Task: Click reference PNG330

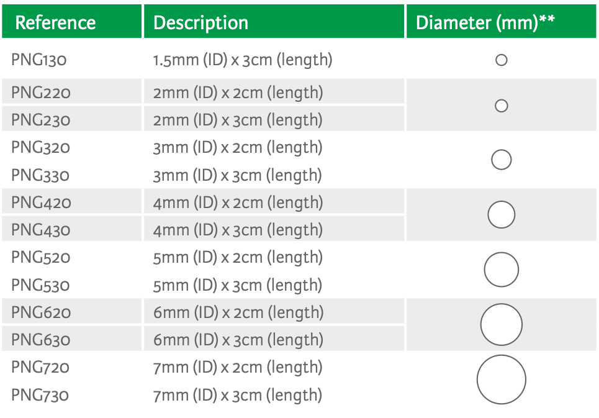Action: click(40, 175)
